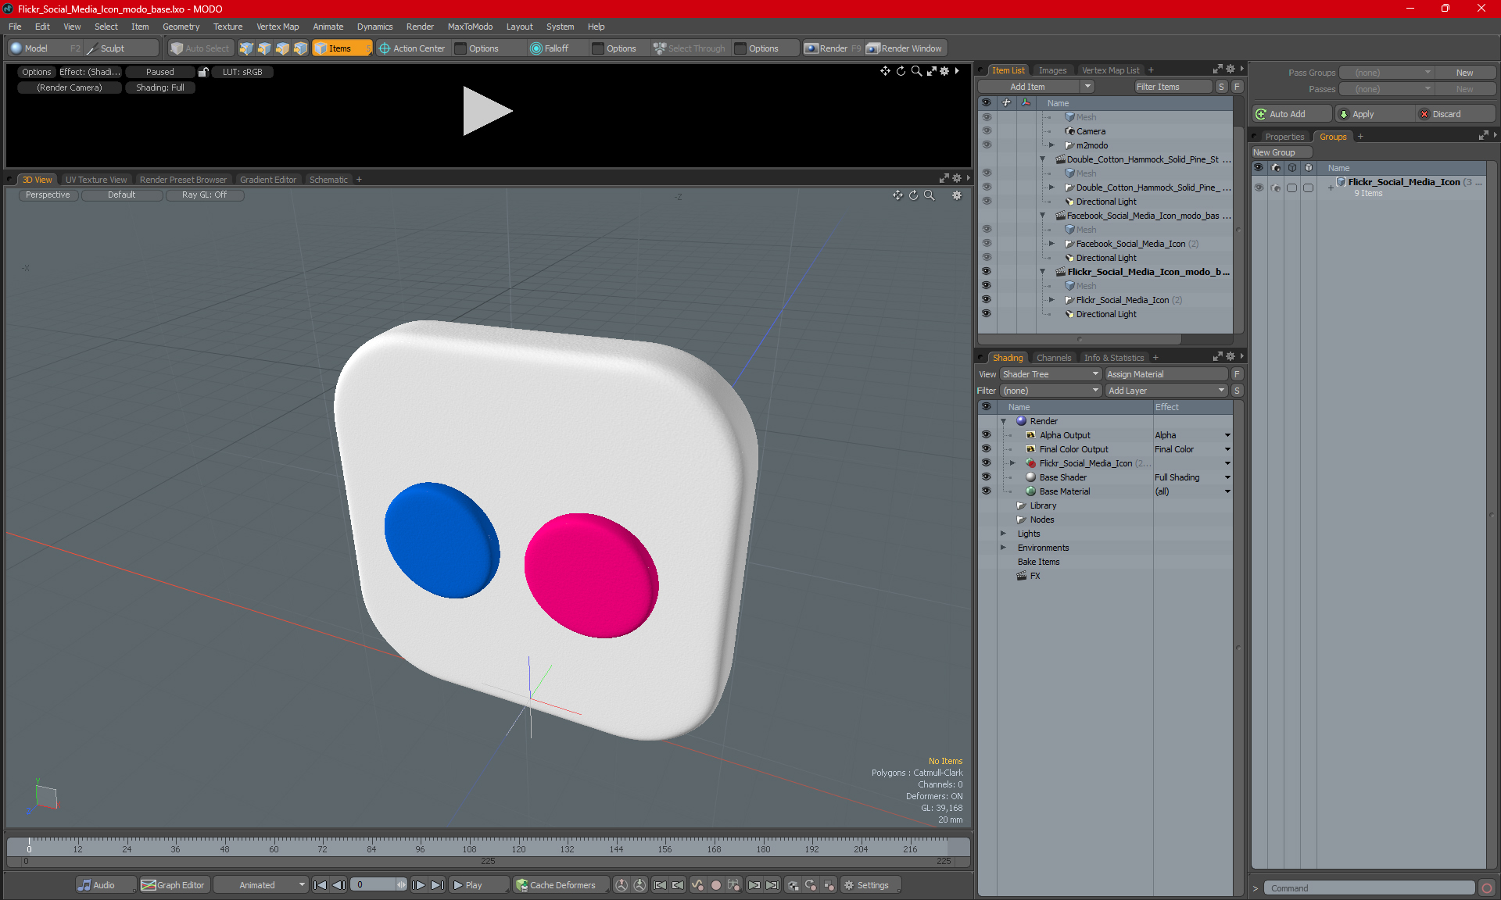Open the Graph Editor

click(174, 885)
